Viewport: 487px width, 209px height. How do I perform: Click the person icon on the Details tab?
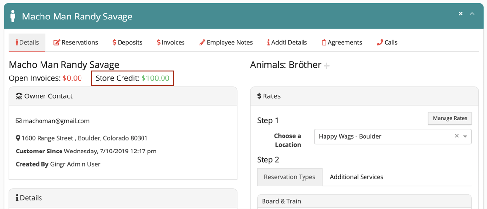click(17, 42)
